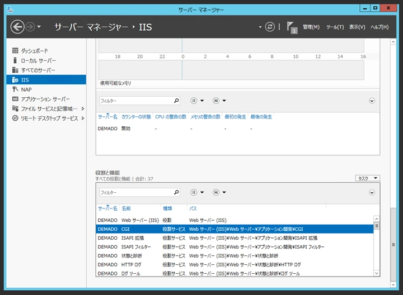Open the navigation history dropdown arrow
This screenshot has width=403, height=295.
tap(39, 27)
